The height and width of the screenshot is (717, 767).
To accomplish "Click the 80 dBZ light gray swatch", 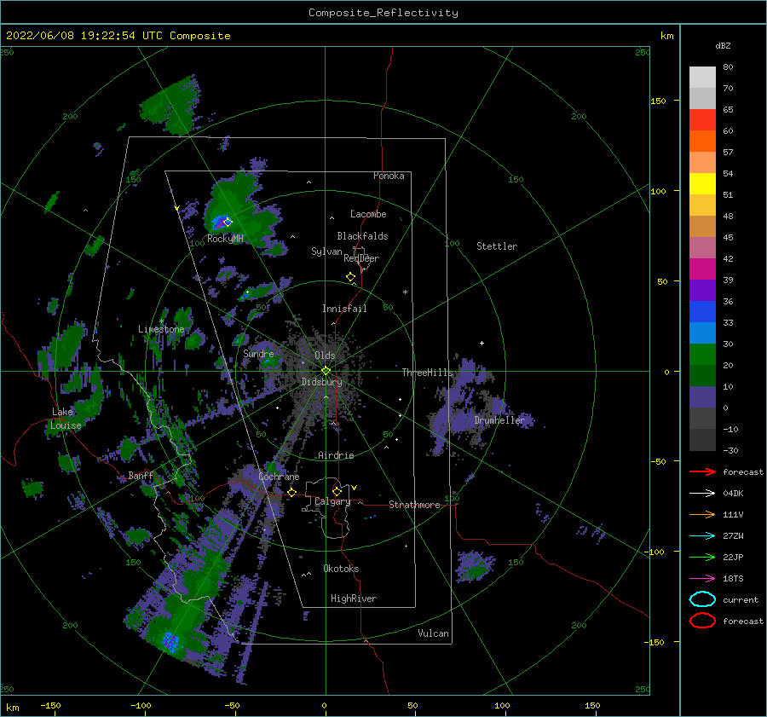I will [702, 77].
